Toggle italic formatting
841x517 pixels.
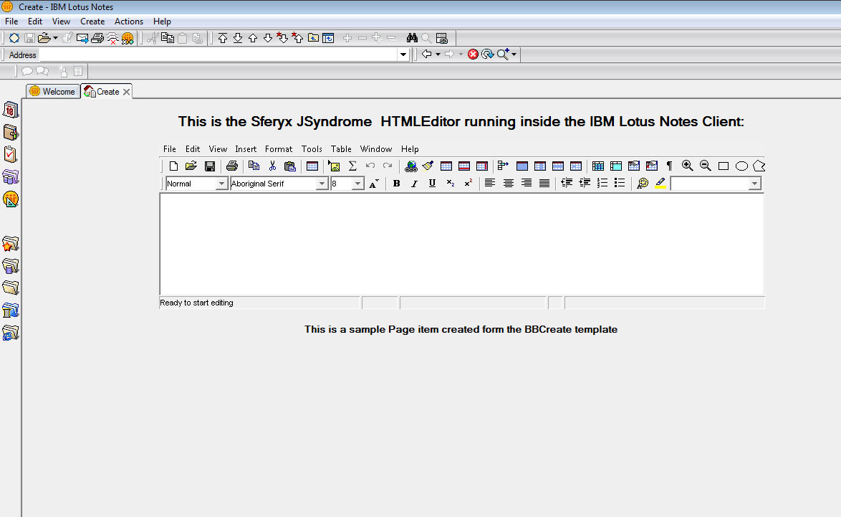point(414,183)
